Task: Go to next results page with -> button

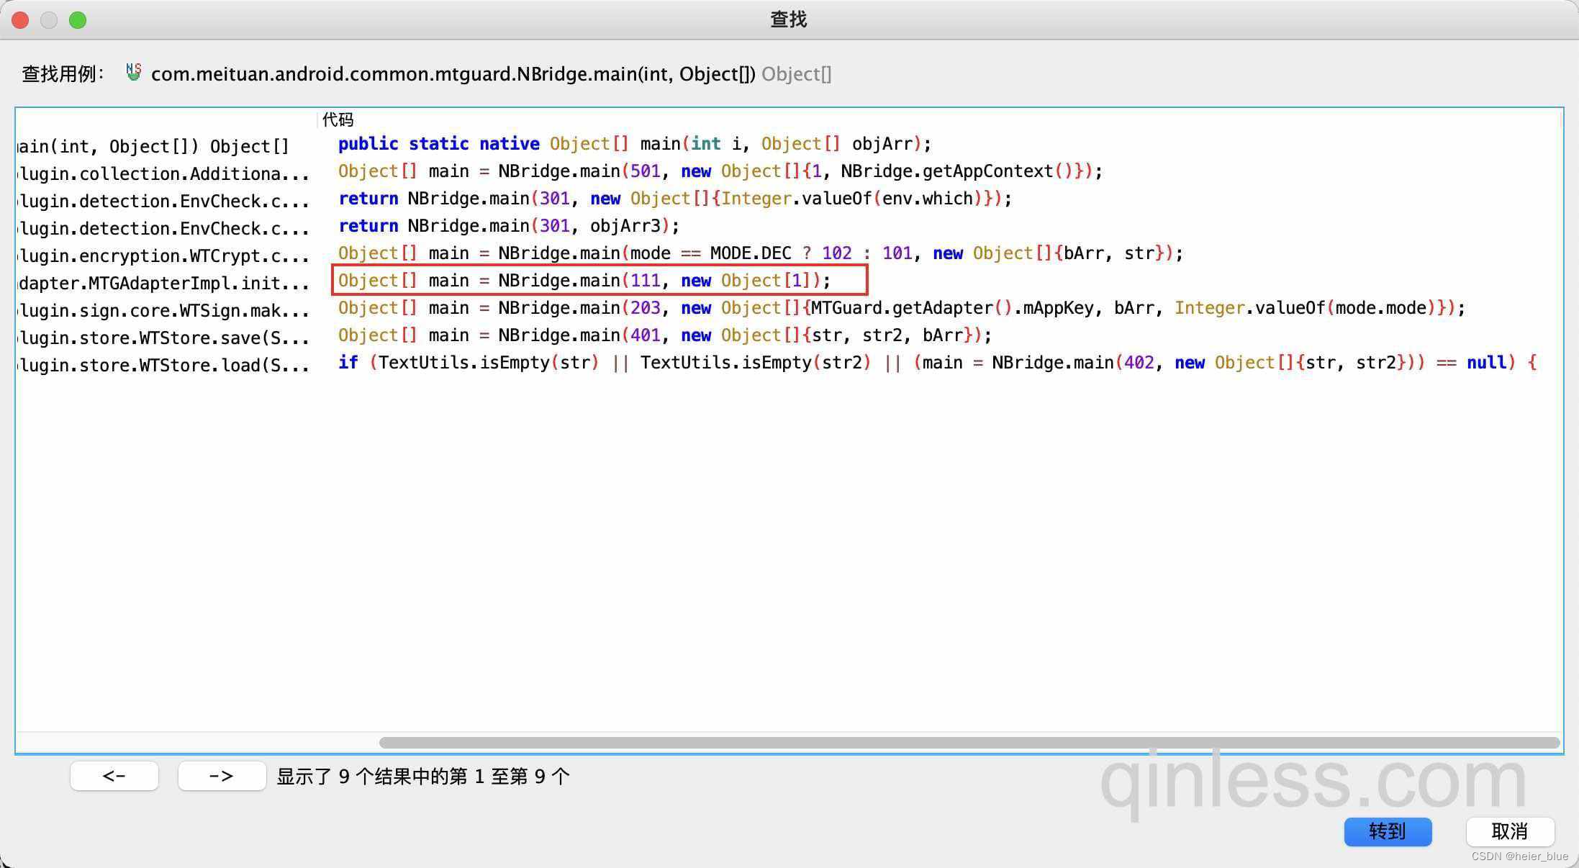Action: point(222,776)
